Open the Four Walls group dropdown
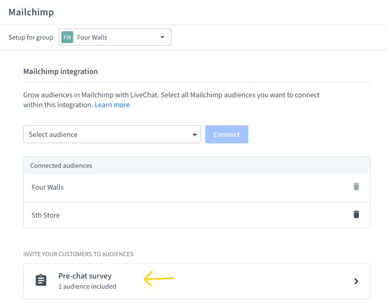The height and width of the screenshot is (303, 388). click(x=115, y=37)
